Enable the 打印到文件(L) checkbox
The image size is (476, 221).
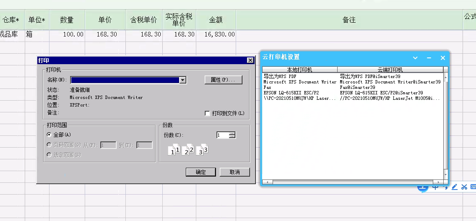tap(208, 114)
